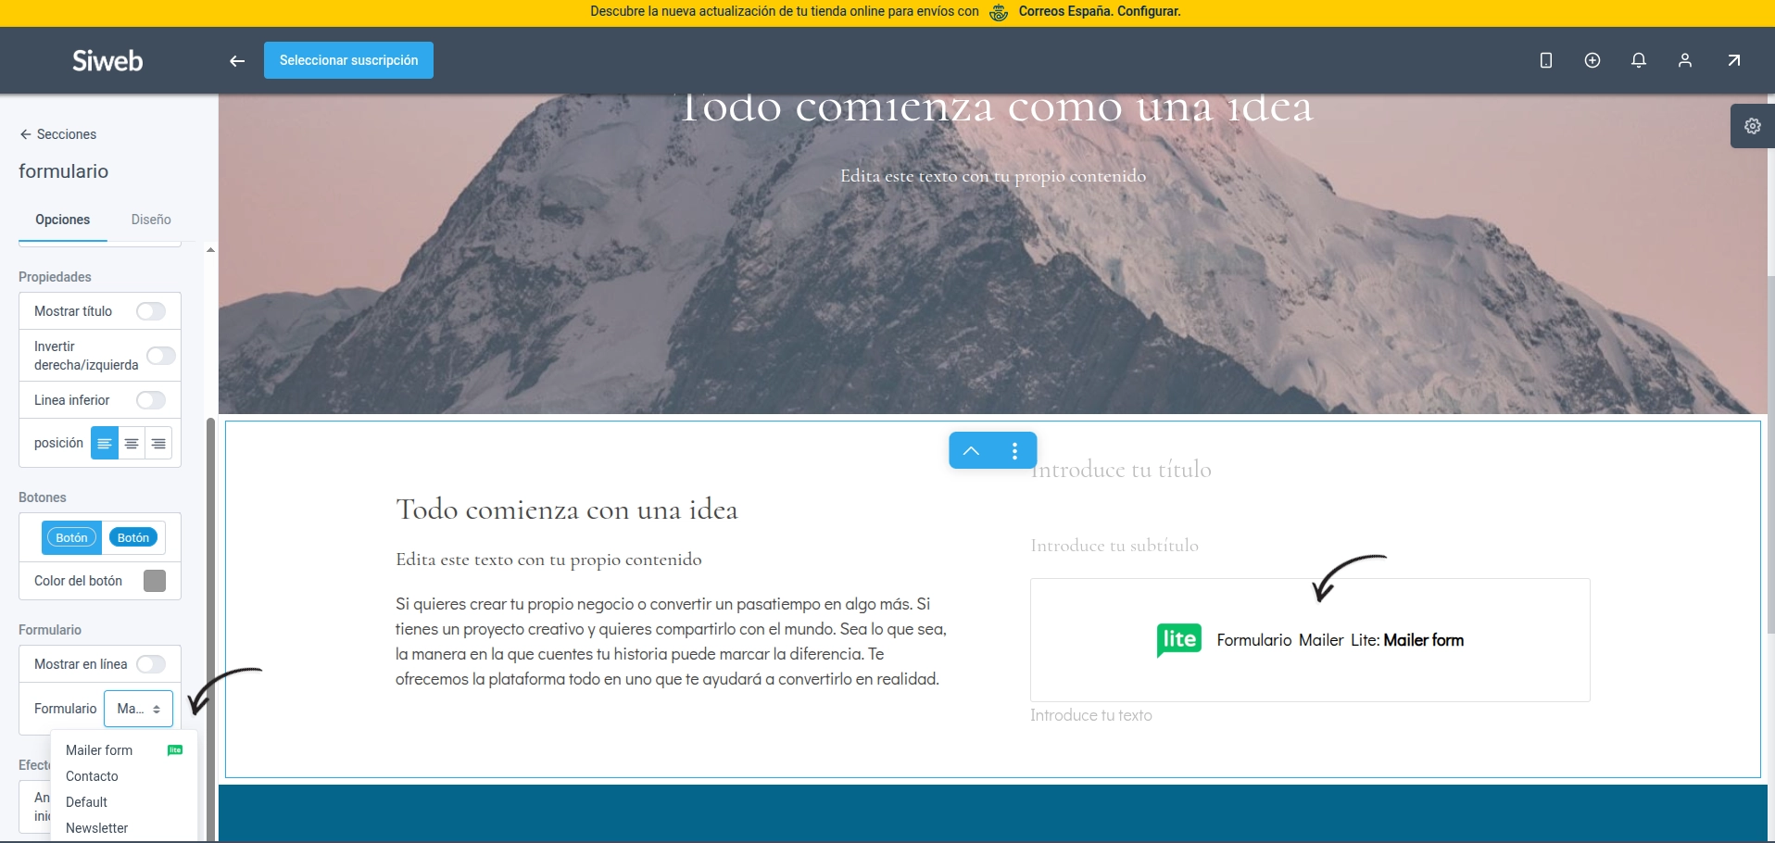The height and width of the screenshot is (843, 1775).
Task: Click the Seleccionar suscripción button
Action: click(x=348, y=59)
